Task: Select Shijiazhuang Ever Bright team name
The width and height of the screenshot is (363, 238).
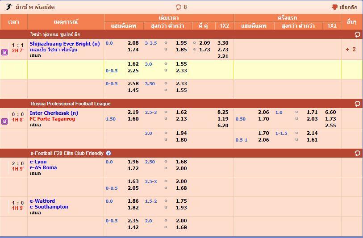Action: pos(65,44)
